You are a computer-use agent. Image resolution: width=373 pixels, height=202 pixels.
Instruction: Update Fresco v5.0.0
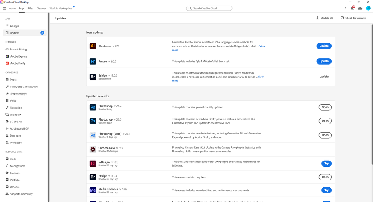(324, 61)
